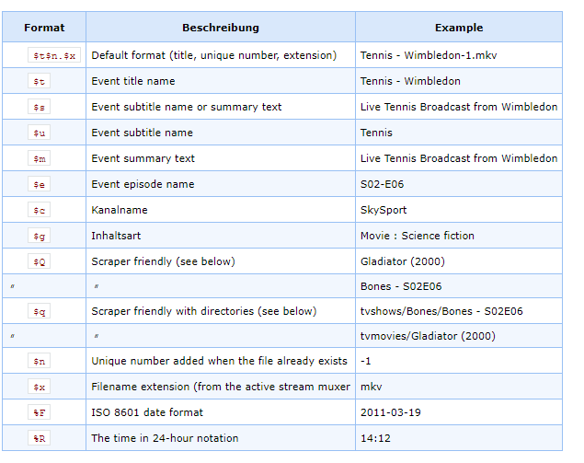Click example date '2011-03-19'
584x463 pixels.
[x=390, y=412]
